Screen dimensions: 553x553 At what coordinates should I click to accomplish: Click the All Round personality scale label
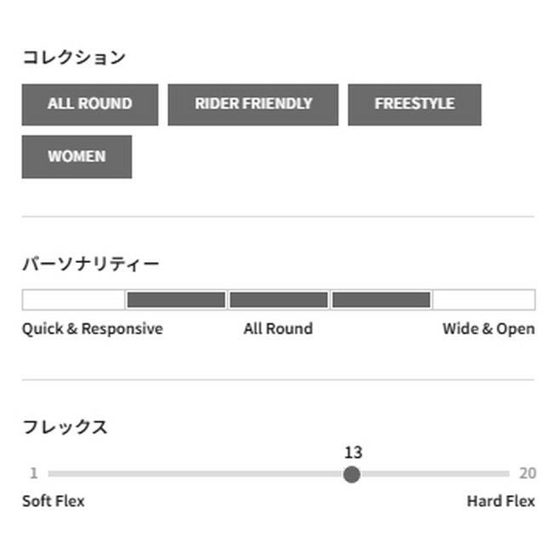point(278,328)
